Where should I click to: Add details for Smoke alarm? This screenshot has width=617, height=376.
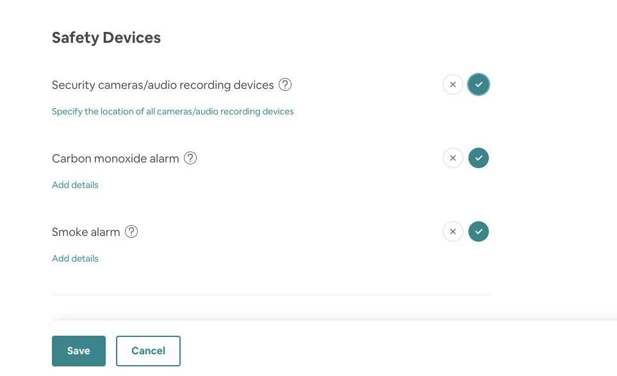(75, 258)
